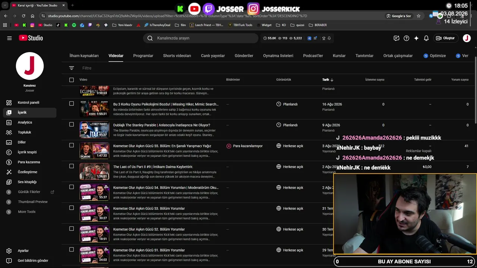The height and width of the screenshot is (268, 477).
Task: Select the Stanley Parable video checkbox
Action: pos(72,124)
